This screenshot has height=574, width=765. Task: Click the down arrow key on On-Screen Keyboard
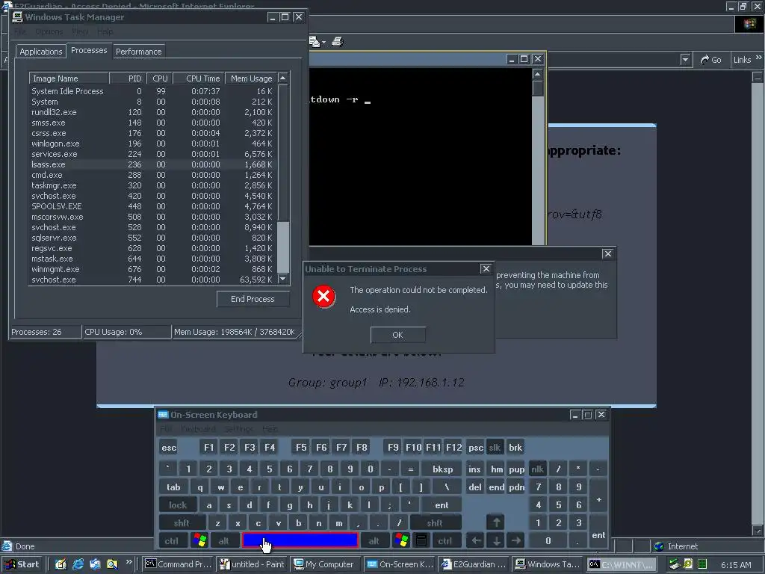[496, 540]
